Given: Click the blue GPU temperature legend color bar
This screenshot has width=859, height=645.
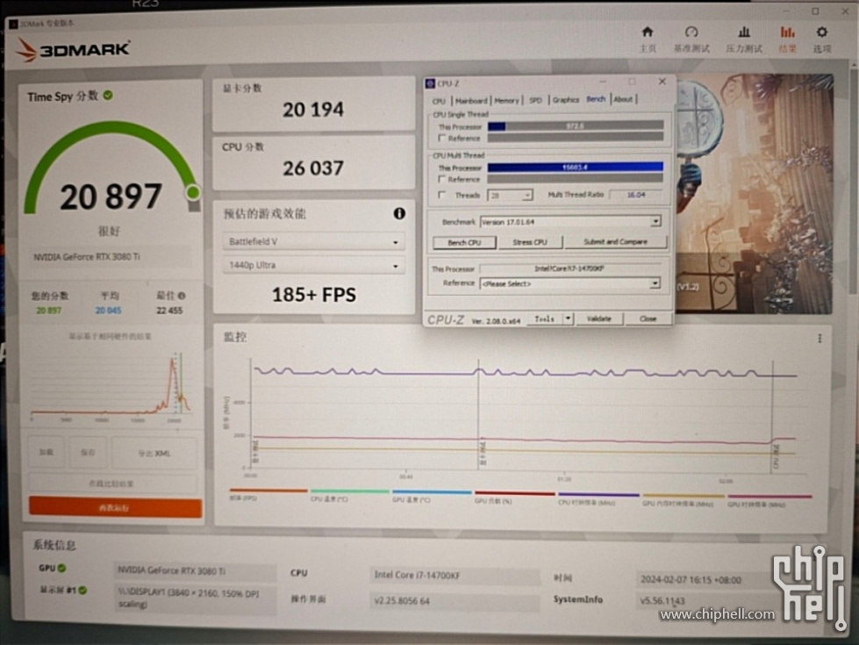Looking at the screenshot, I should tap(432, 492).
